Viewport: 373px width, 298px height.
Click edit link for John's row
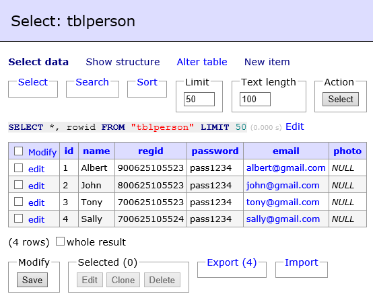36,186
